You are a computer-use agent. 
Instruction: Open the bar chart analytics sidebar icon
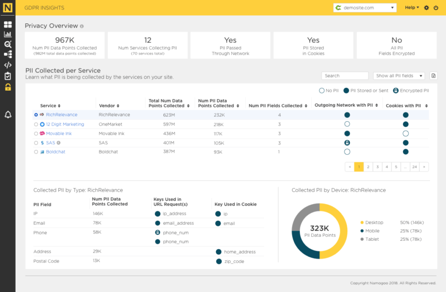(x=8, y=34)
